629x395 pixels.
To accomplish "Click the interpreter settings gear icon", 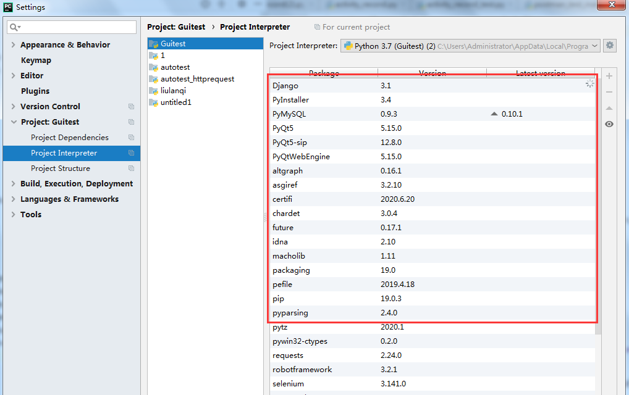I will click(x=610, y=45).
